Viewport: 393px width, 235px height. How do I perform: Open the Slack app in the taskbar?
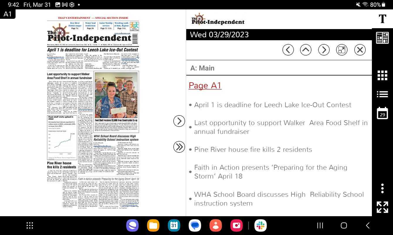tap(260, 226)
